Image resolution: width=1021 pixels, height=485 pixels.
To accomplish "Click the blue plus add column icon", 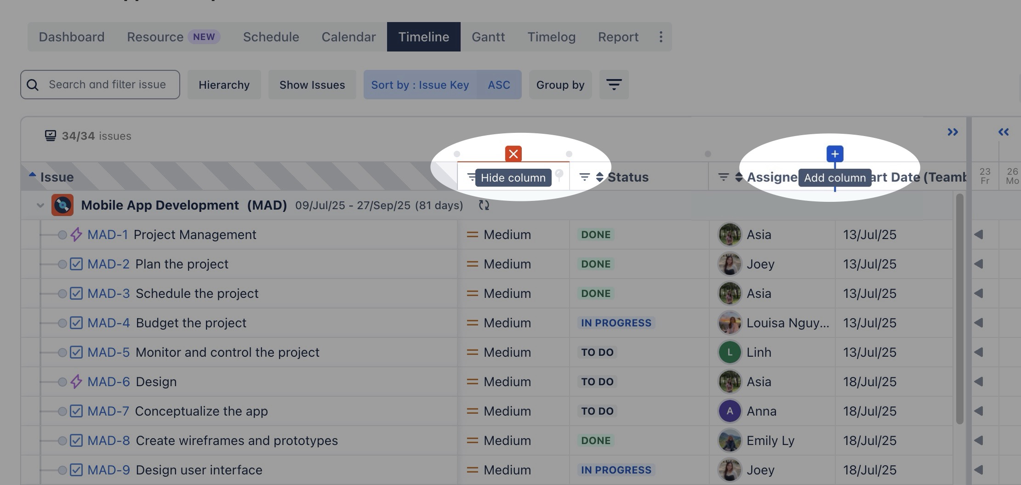I will click(x=835, y=154).
